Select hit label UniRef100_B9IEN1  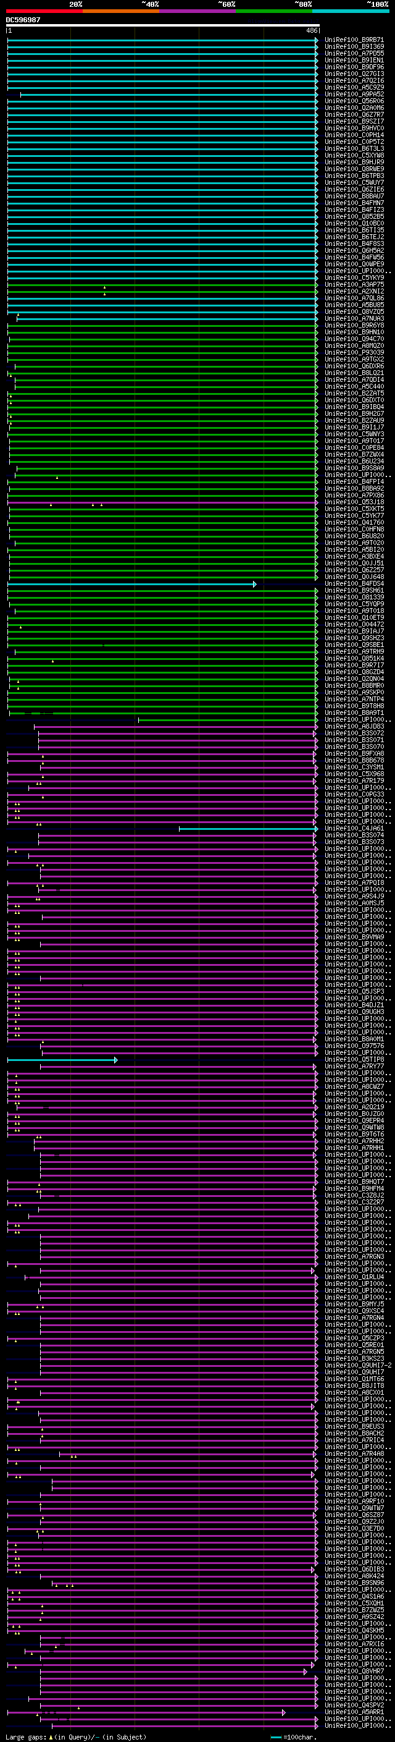[354, 60]
